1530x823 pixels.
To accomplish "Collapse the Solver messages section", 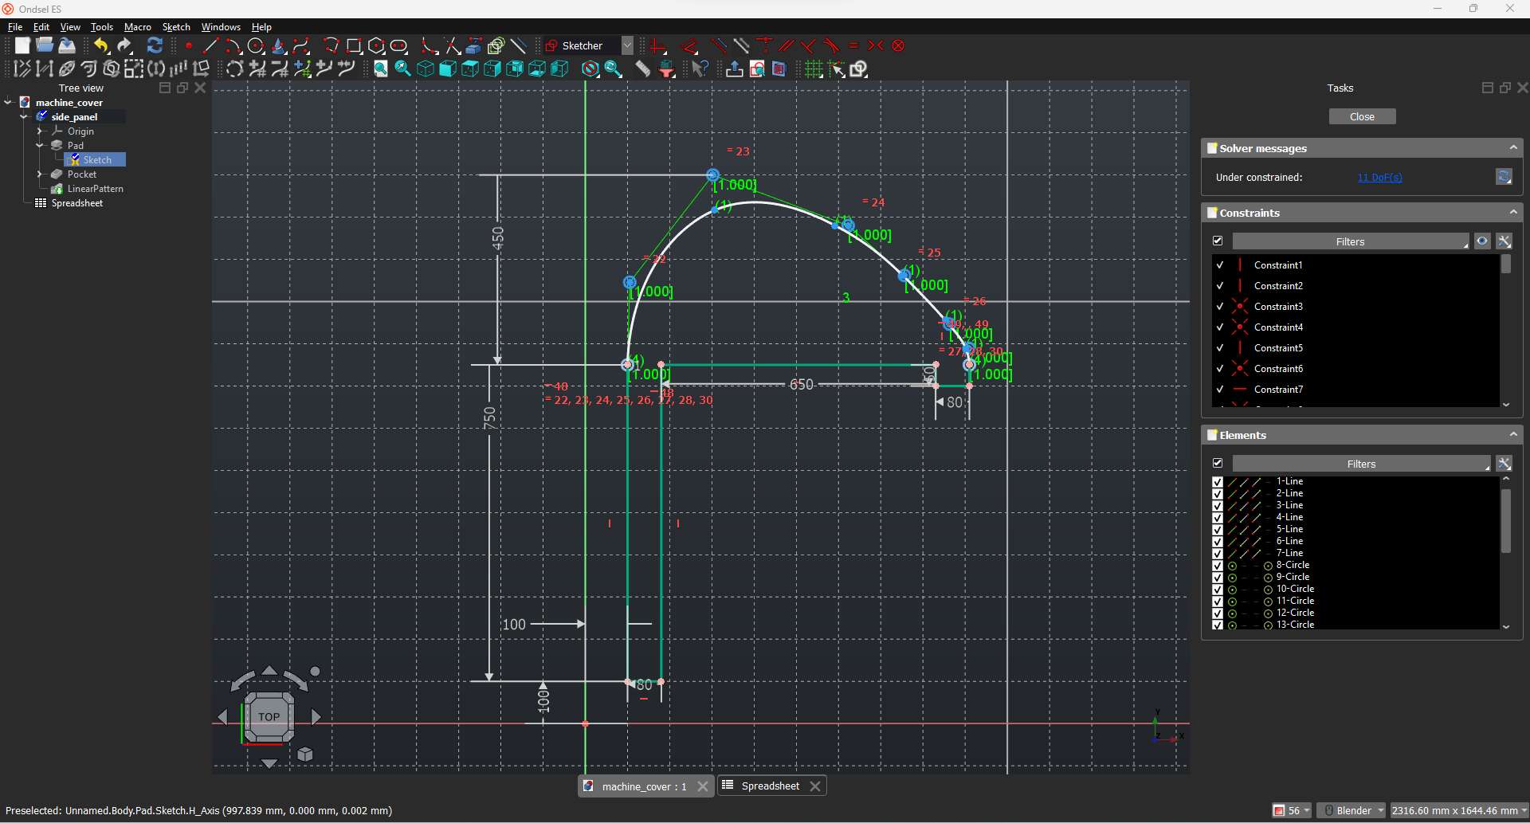I will (x=1512, y=148).
